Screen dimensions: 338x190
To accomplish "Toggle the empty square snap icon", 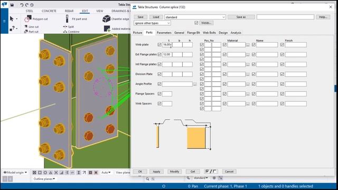I will (x=40, y=173).
